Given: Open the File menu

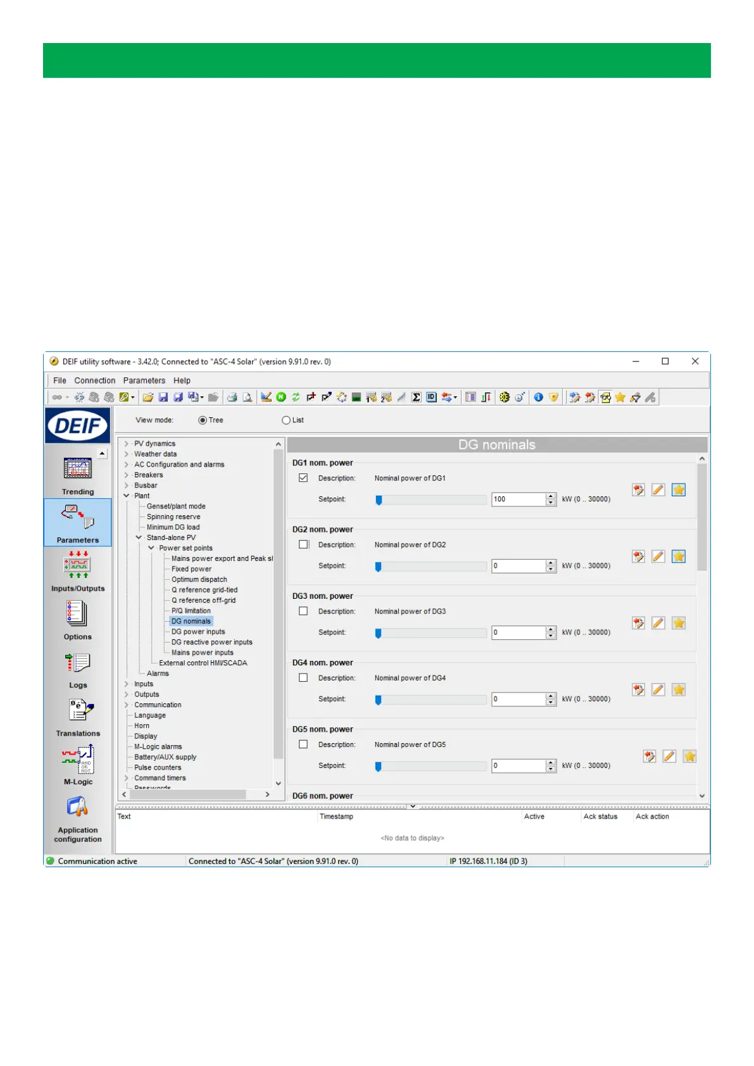Looking at the screenshot, I should tap(60, 380).
